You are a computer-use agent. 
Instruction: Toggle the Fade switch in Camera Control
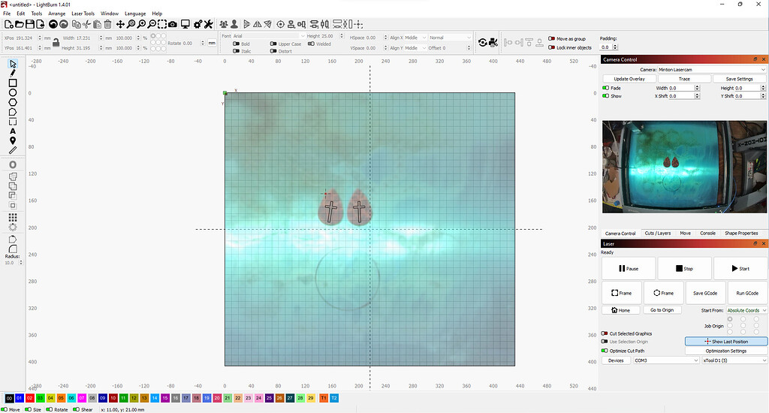(606, 88)
